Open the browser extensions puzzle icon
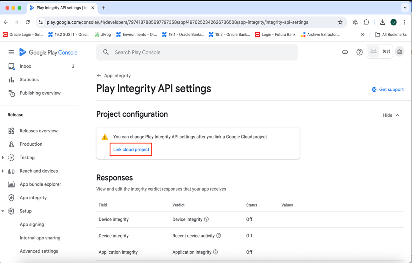Screen dimensions: 412x263 pos(366,22)
